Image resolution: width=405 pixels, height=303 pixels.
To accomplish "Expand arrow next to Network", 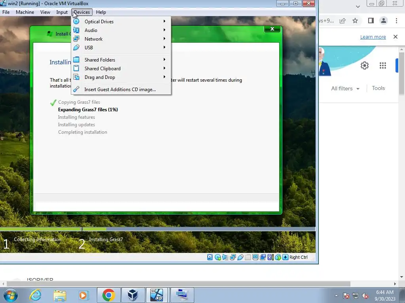I will tap(164, 39).
